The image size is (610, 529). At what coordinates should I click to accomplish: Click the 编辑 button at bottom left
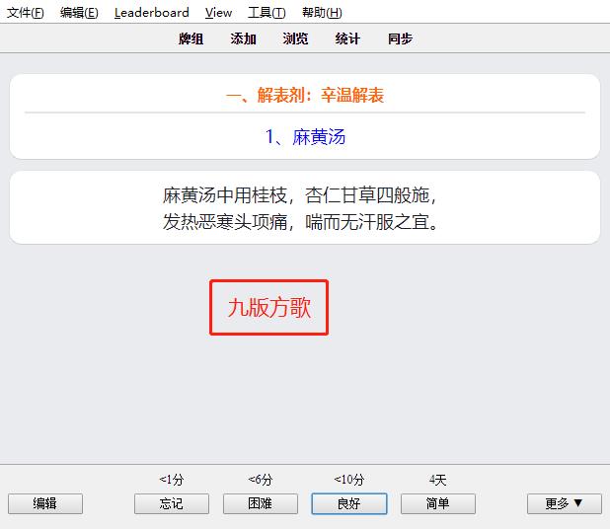pos(45,503)
